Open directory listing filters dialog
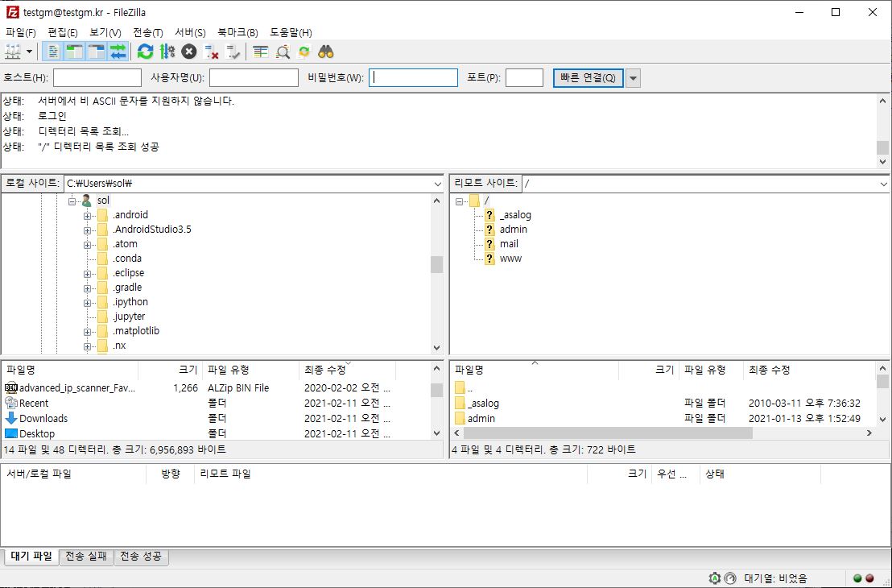Screen dimensions: 892x588 coord(261,52)
